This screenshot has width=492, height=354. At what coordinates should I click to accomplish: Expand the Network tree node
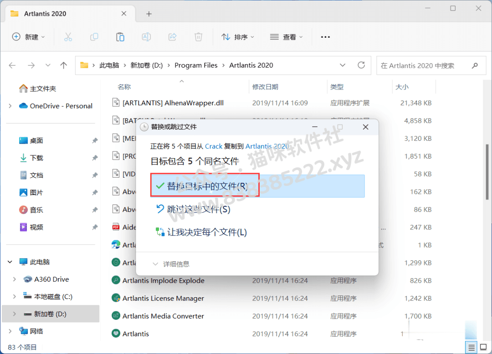coord(10,331)
